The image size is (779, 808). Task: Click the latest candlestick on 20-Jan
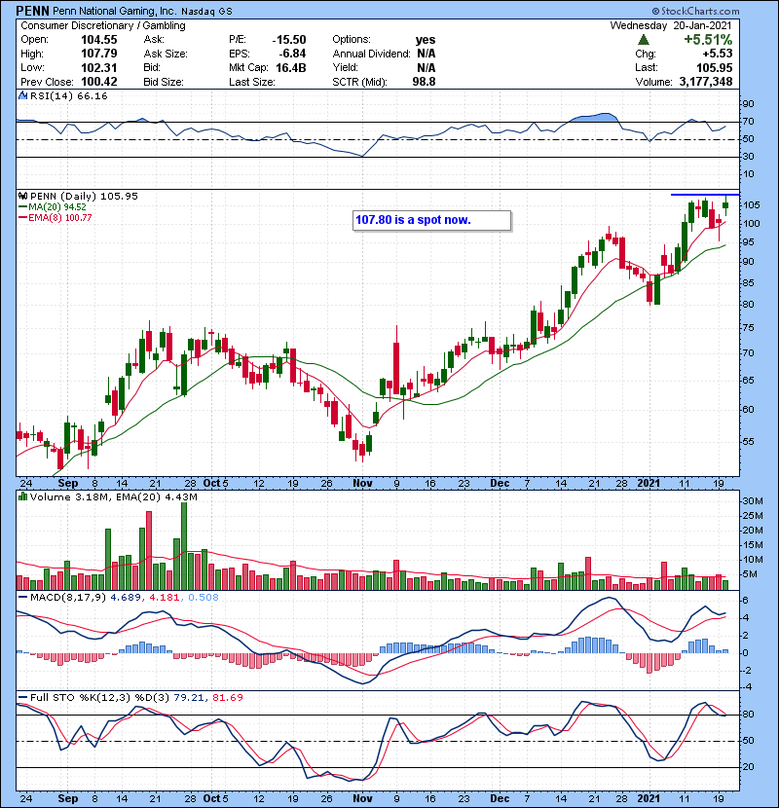[725, 205]
